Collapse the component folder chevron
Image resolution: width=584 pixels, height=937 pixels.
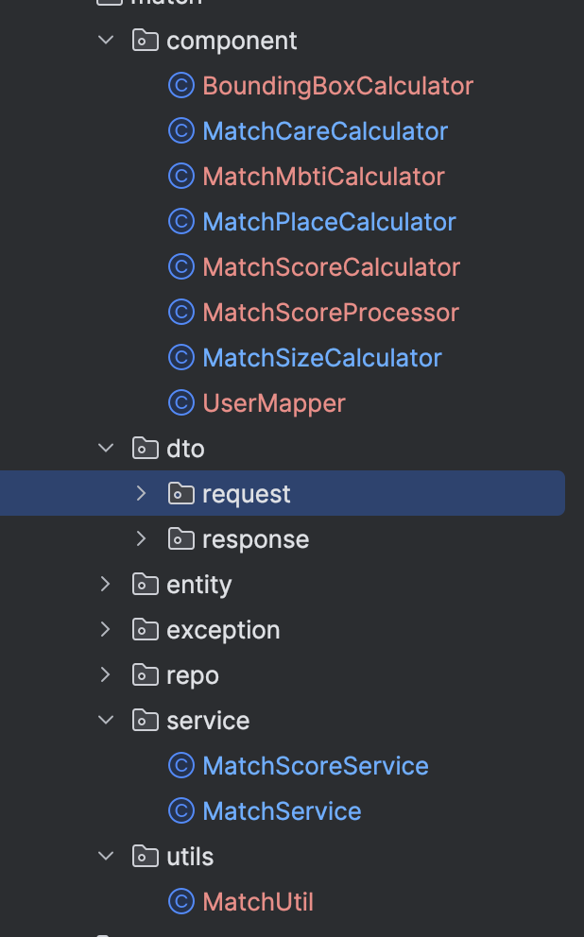pos(106,41)
